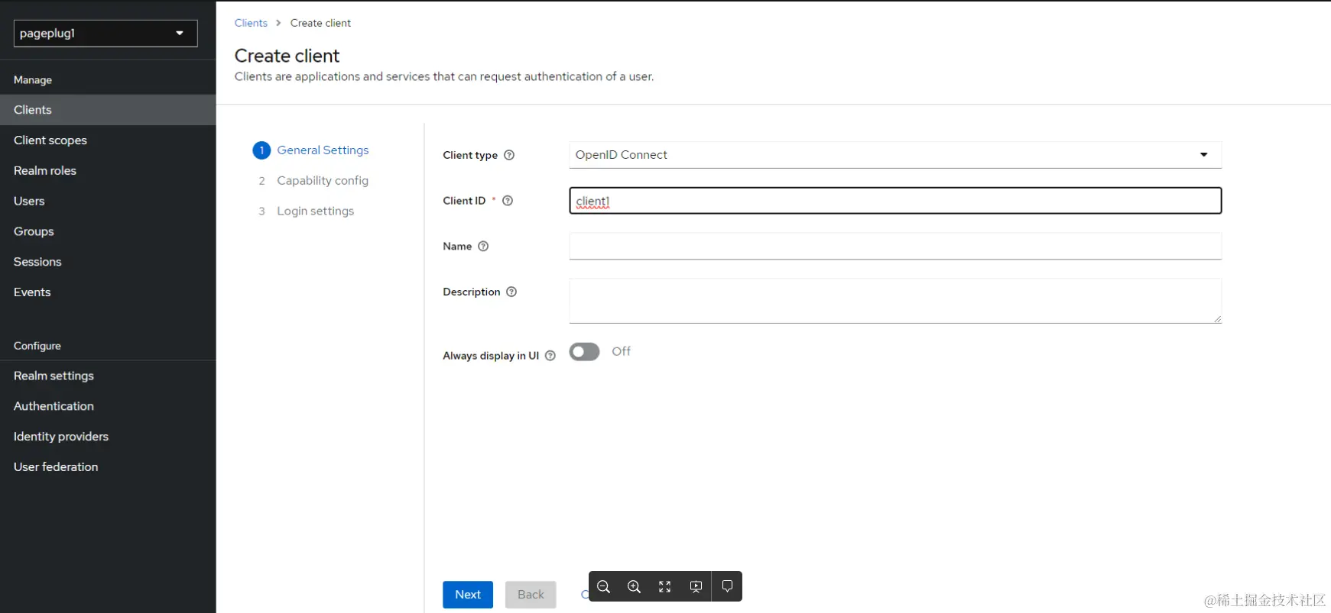The width and height of the screenshot is (1331, 613).
Task: Follow the Clients breadcrumb link
Action: coord(251,23)
